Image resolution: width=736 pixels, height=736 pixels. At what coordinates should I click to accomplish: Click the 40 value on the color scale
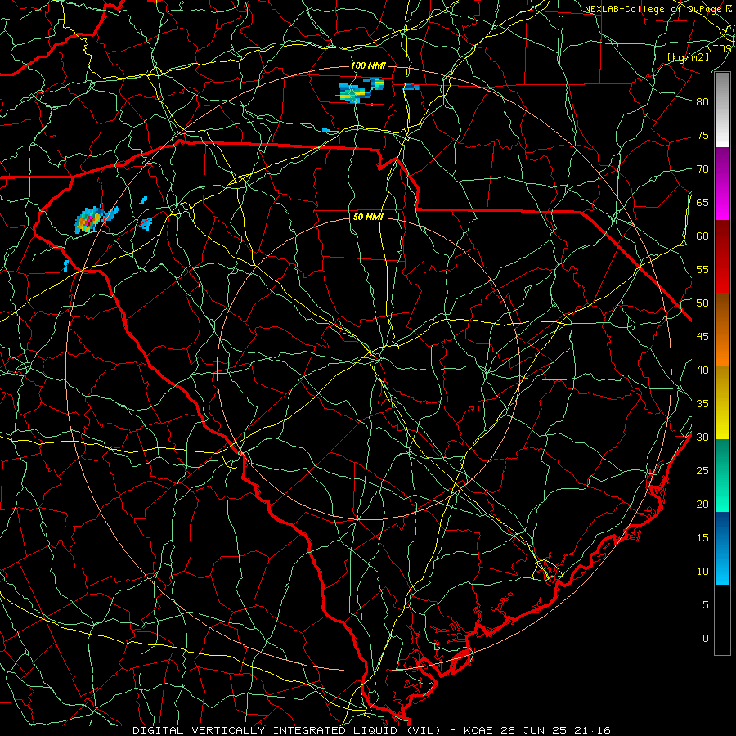(x=702, y=370)
